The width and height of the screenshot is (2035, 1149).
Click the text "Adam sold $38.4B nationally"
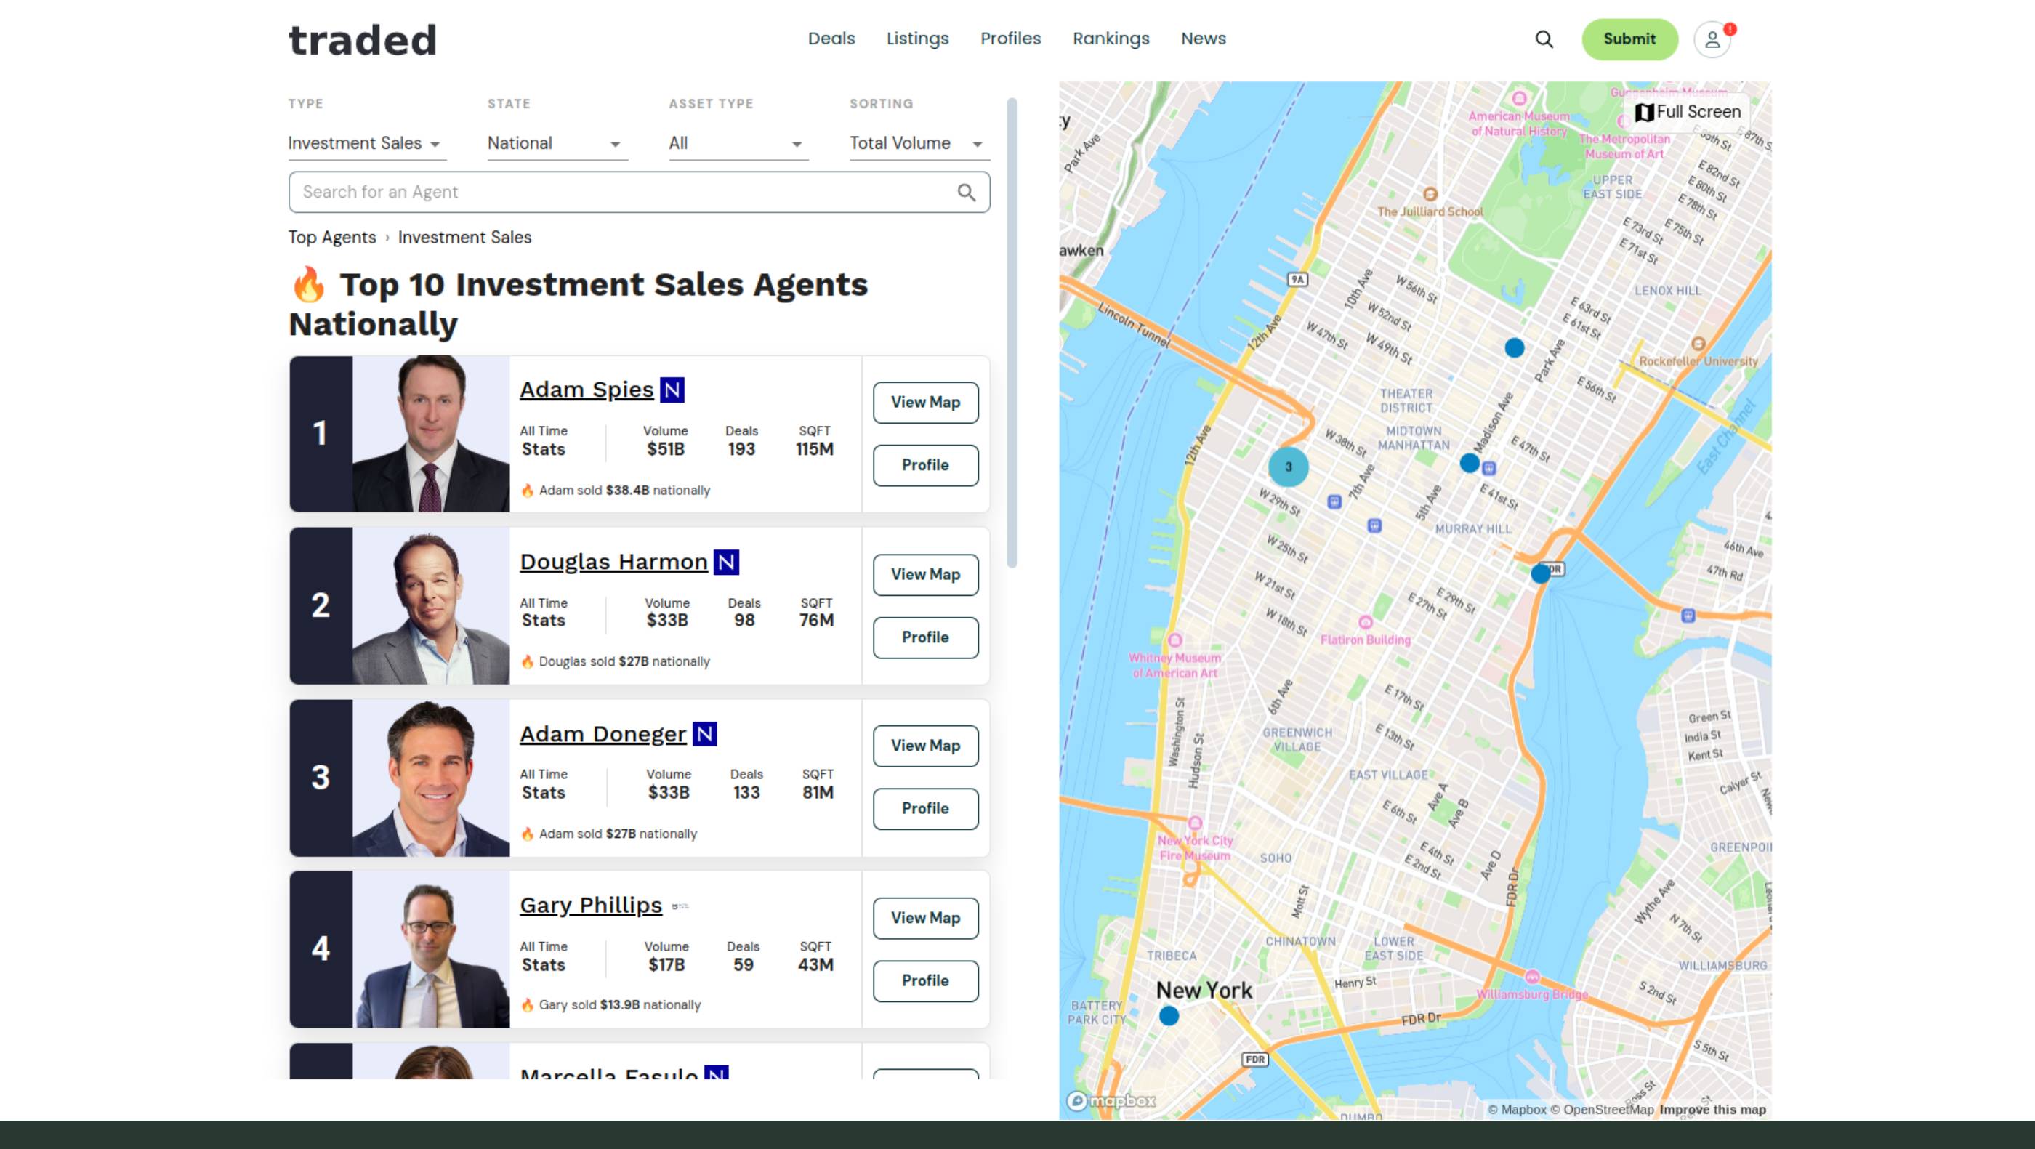pos(624,491)
